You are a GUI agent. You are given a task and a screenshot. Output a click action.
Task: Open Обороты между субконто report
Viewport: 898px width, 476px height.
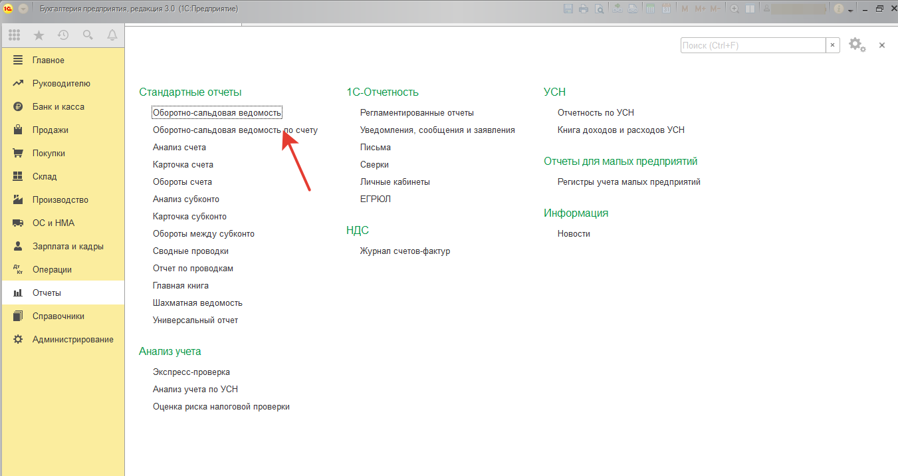203,233
